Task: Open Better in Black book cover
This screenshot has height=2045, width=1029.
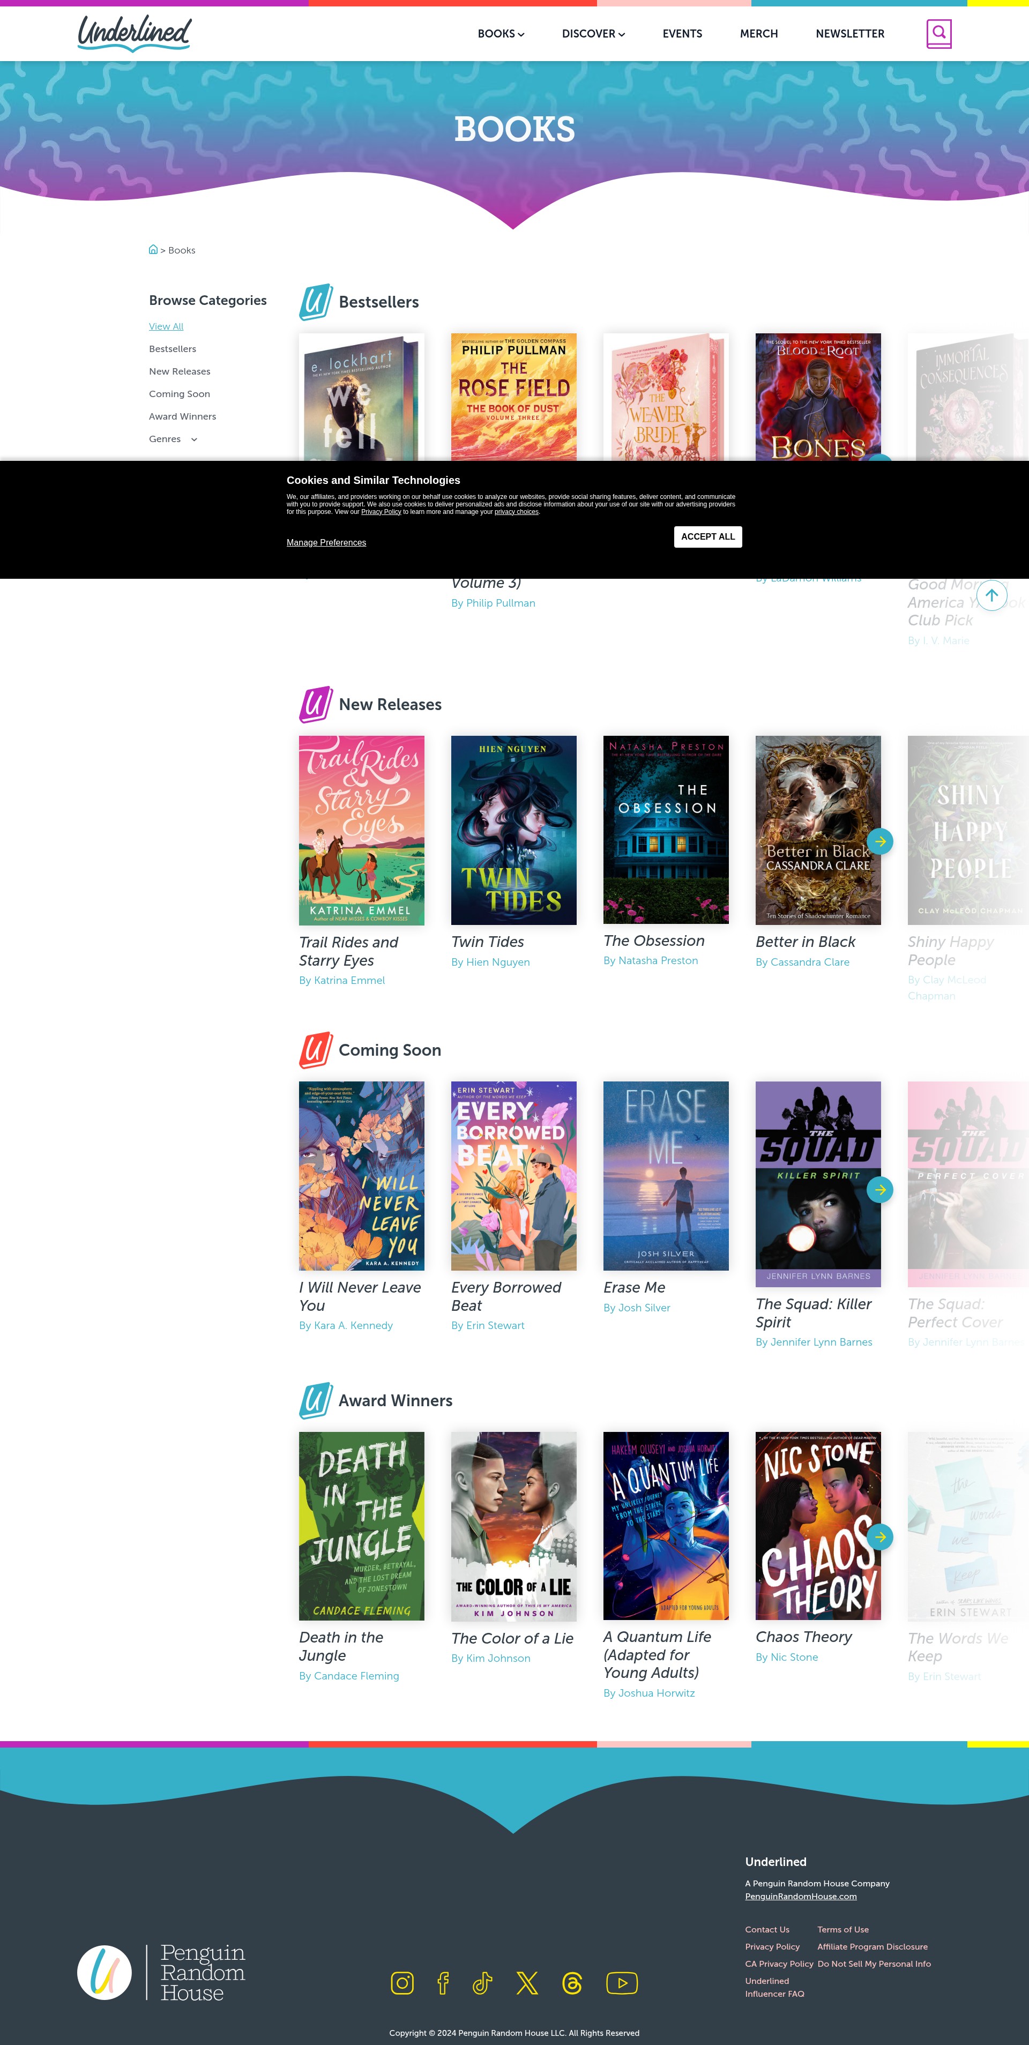Action: (818, 831)
